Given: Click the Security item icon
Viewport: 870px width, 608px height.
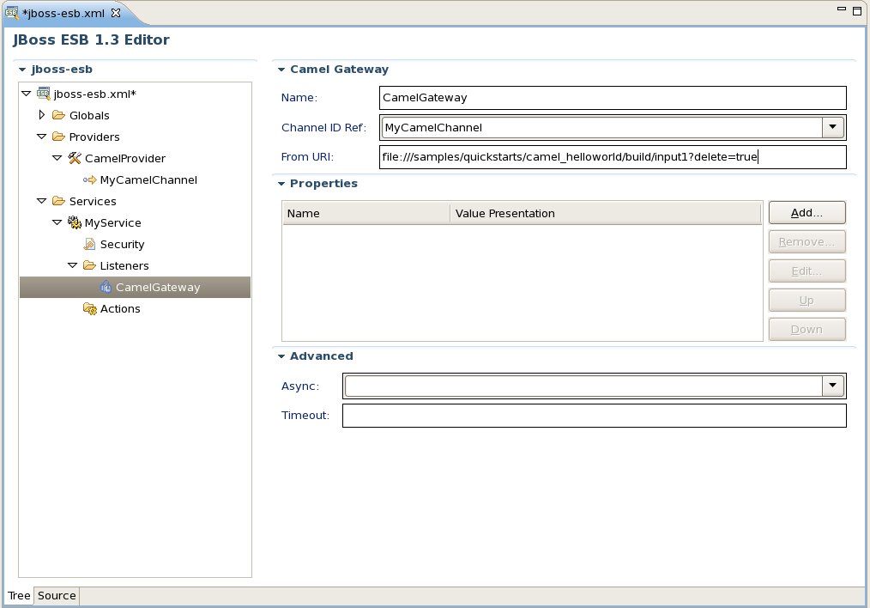Looking at the screenshot, I should pyautogui.click(x=89, y=244).
